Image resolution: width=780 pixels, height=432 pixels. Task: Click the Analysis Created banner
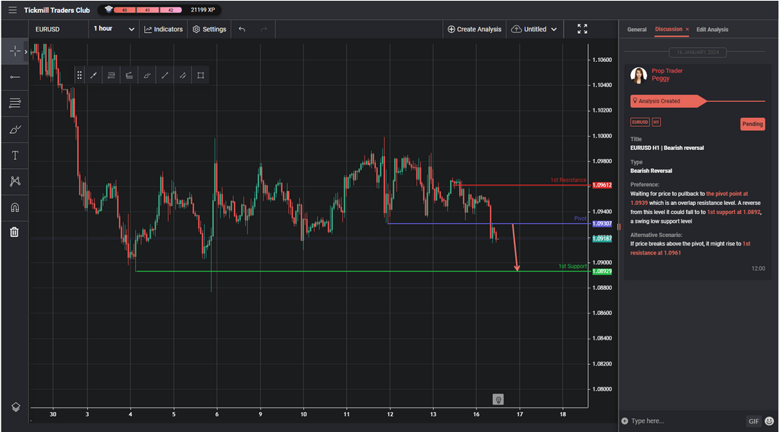668,101
